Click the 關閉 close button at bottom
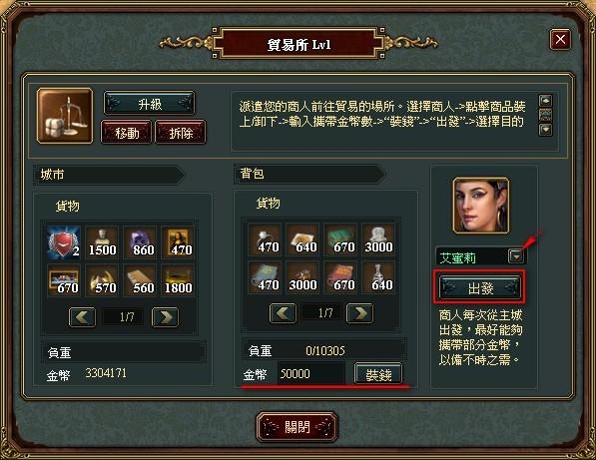The width and height of the screenshot is (596, 460). coord(298,427)
